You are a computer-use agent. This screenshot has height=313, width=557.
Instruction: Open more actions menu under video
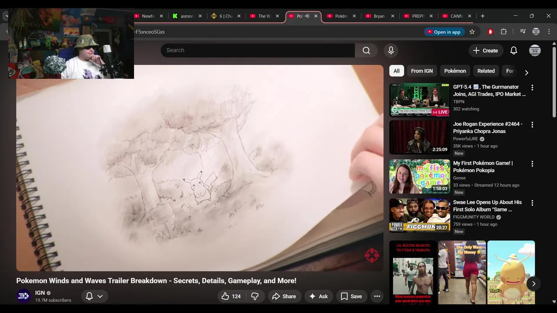[x=377, y=296]
